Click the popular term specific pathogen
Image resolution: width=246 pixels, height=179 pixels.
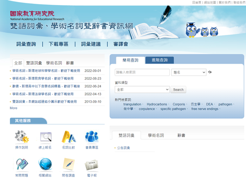pyautogui.click(x=173, y=109)
